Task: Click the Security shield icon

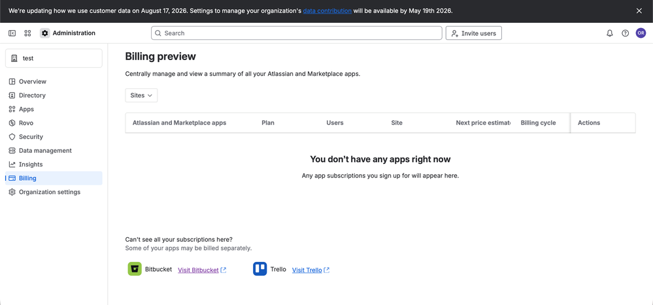Action: (x=12, y=136)
